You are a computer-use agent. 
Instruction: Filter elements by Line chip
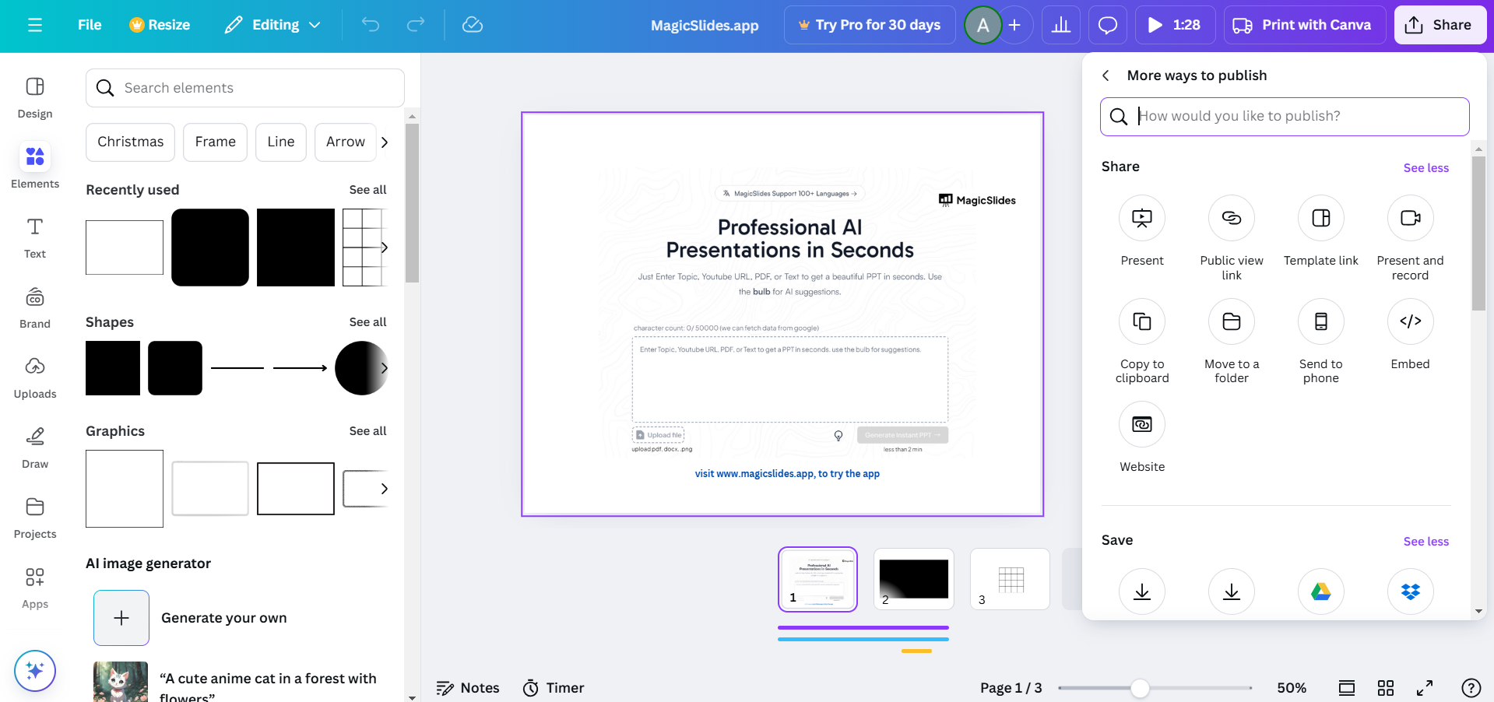pos(281,142)
